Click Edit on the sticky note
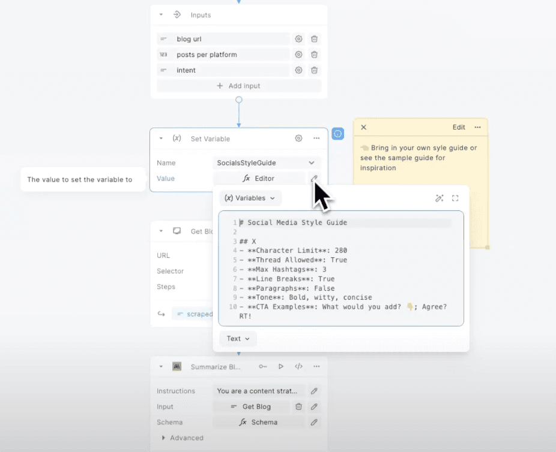556x452 pixels. tap(459, 128)
